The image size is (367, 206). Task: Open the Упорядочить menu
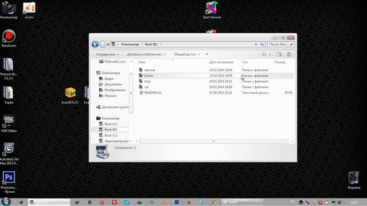(107, 54)
